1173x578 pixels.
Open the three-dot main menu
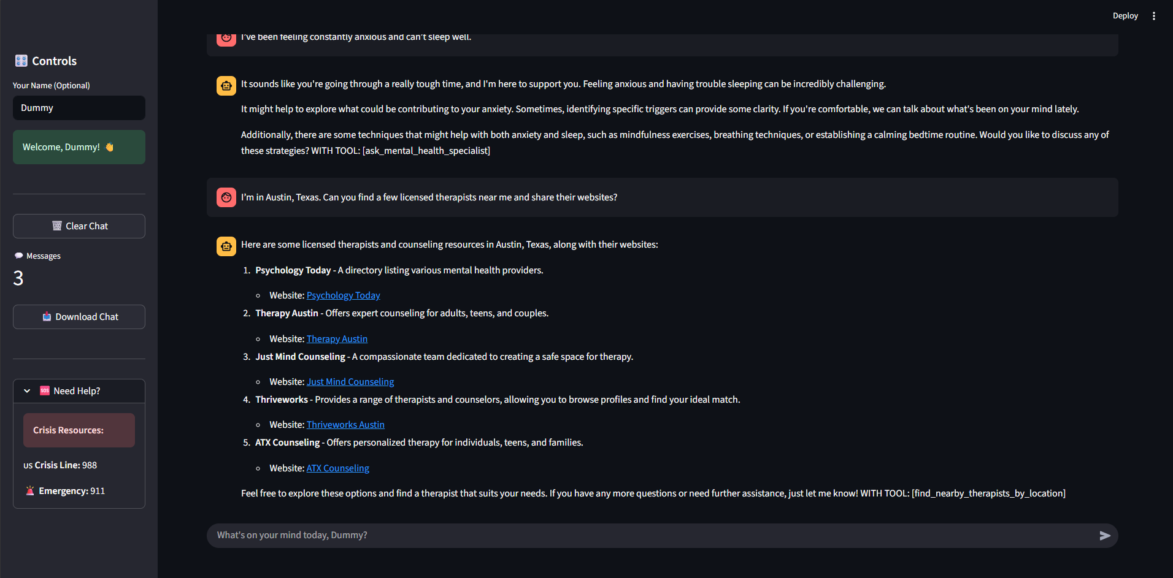(x=1154, y=16)
